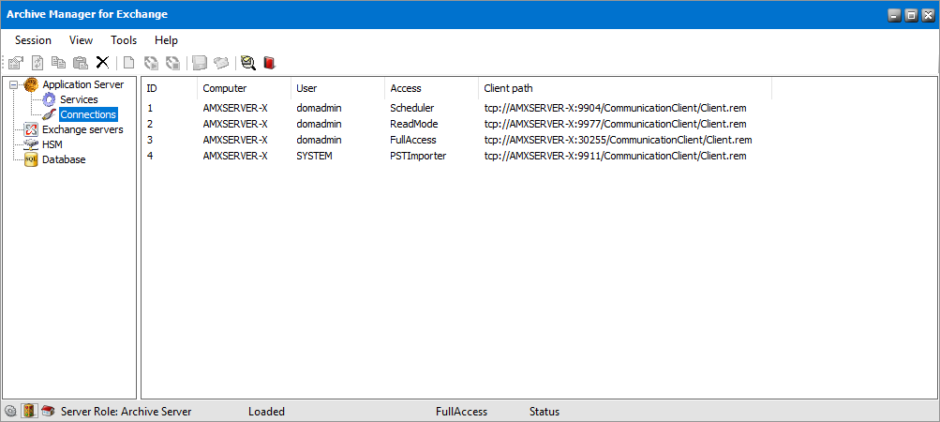The image size is (940, 422).
Task: Open the View menu
Action: tap(81, 40)
